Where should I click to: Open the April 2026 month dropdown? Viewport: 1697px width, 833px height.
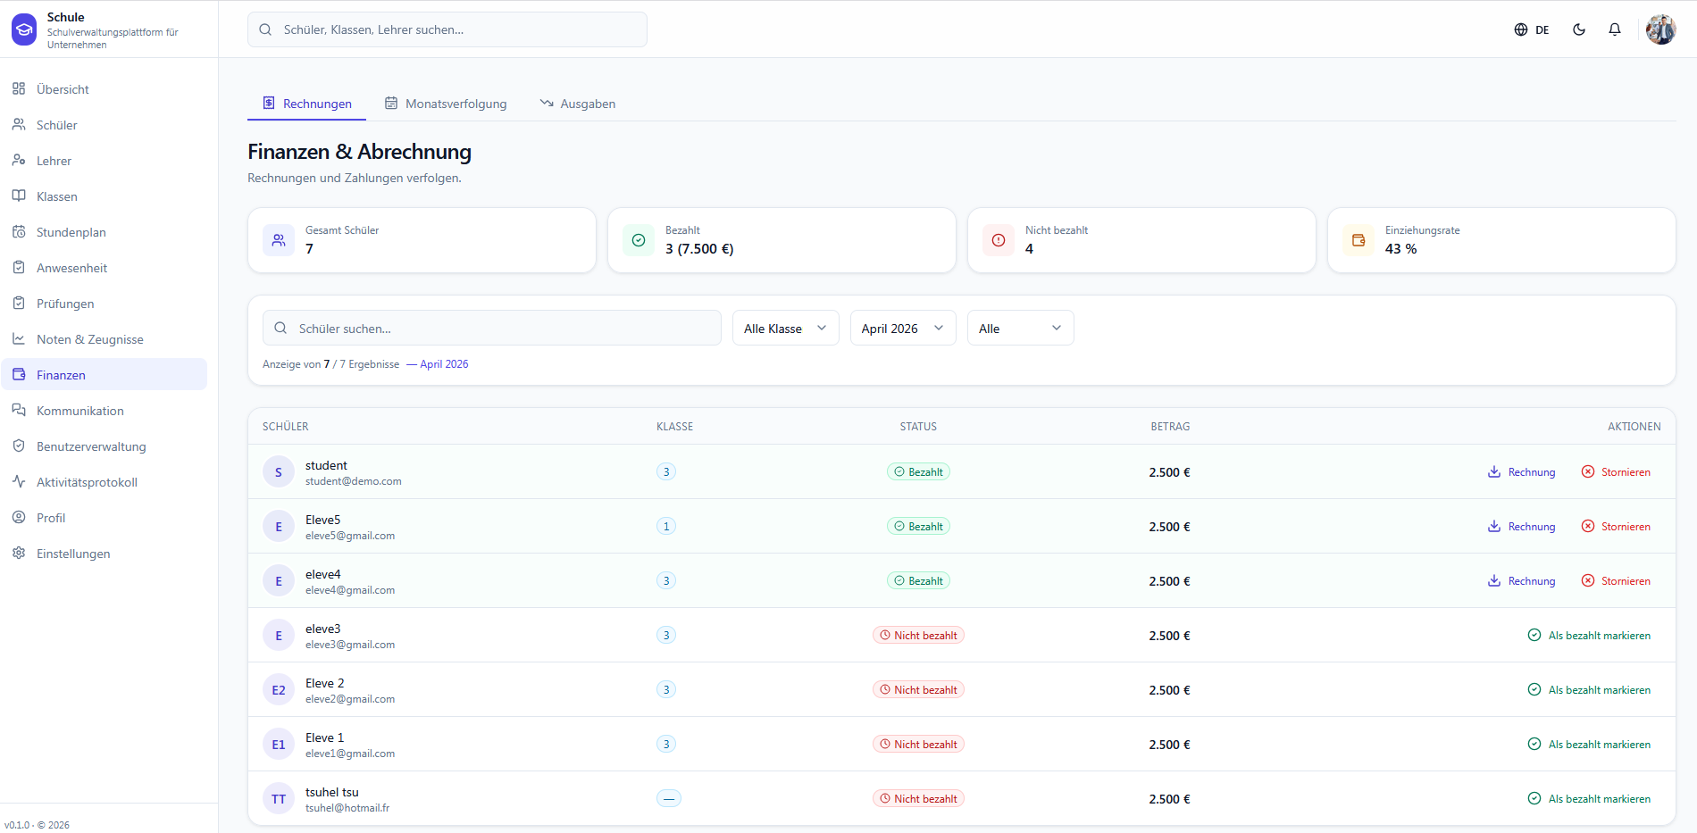[x=903, y=328]
